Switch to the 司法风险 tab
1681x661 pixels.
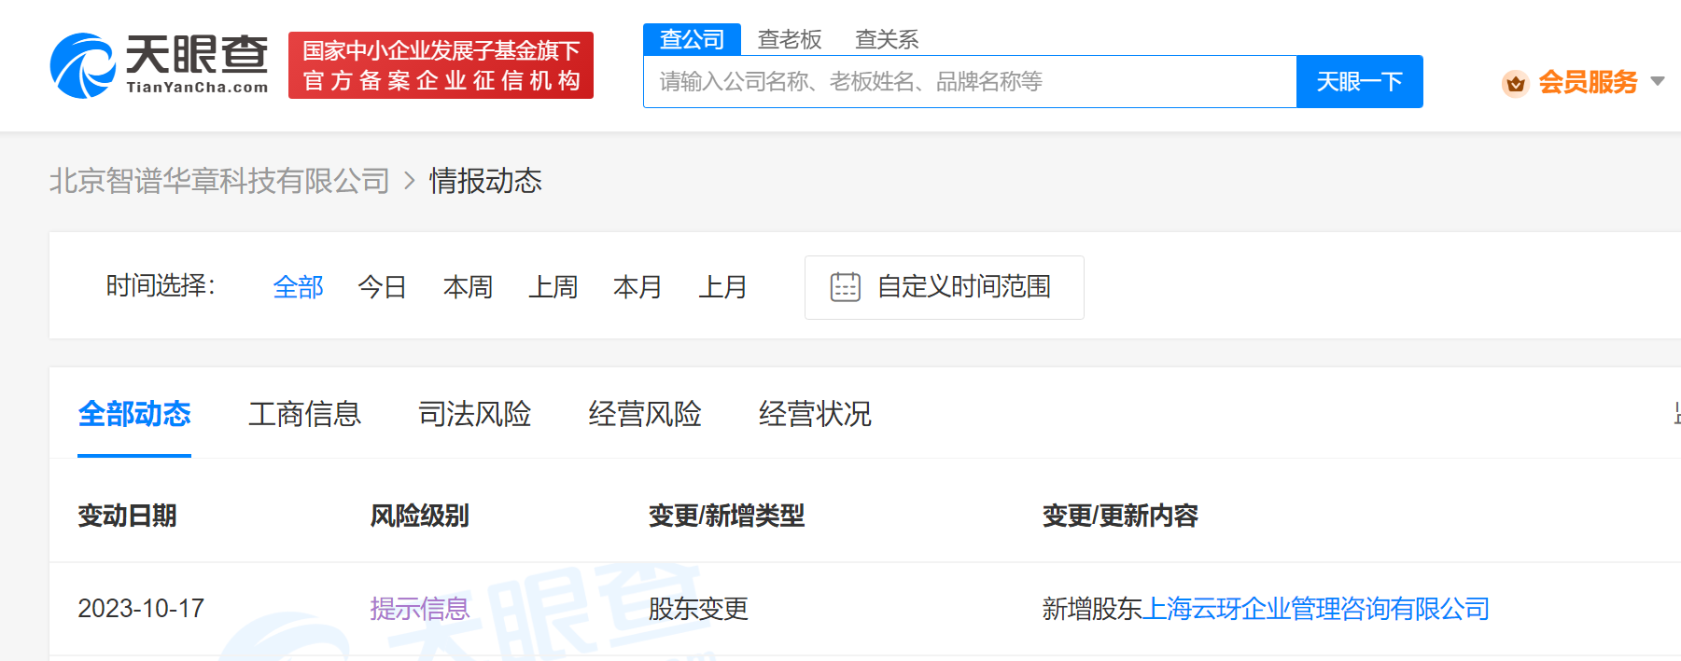(x=474, y=414)
